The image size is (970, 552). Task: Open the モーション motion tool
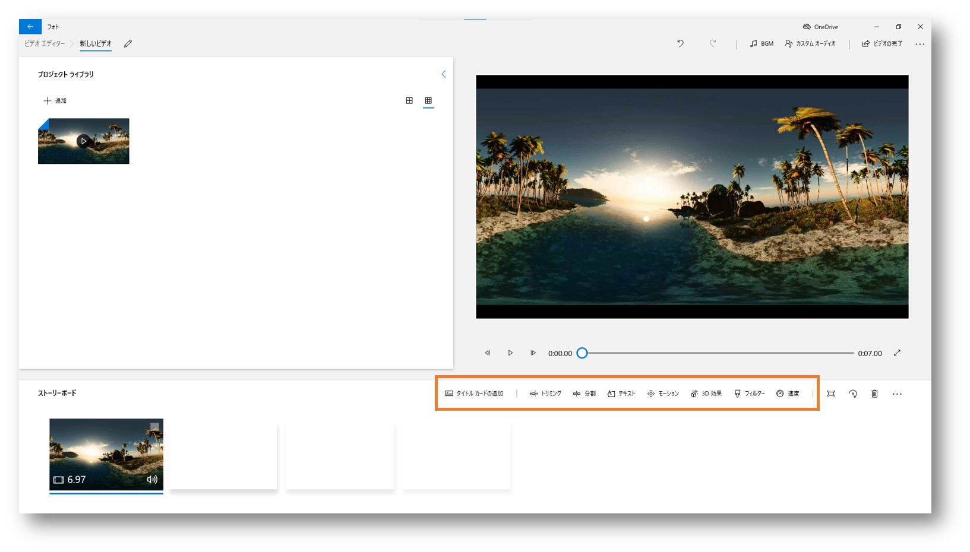click(x=663, y=394)
